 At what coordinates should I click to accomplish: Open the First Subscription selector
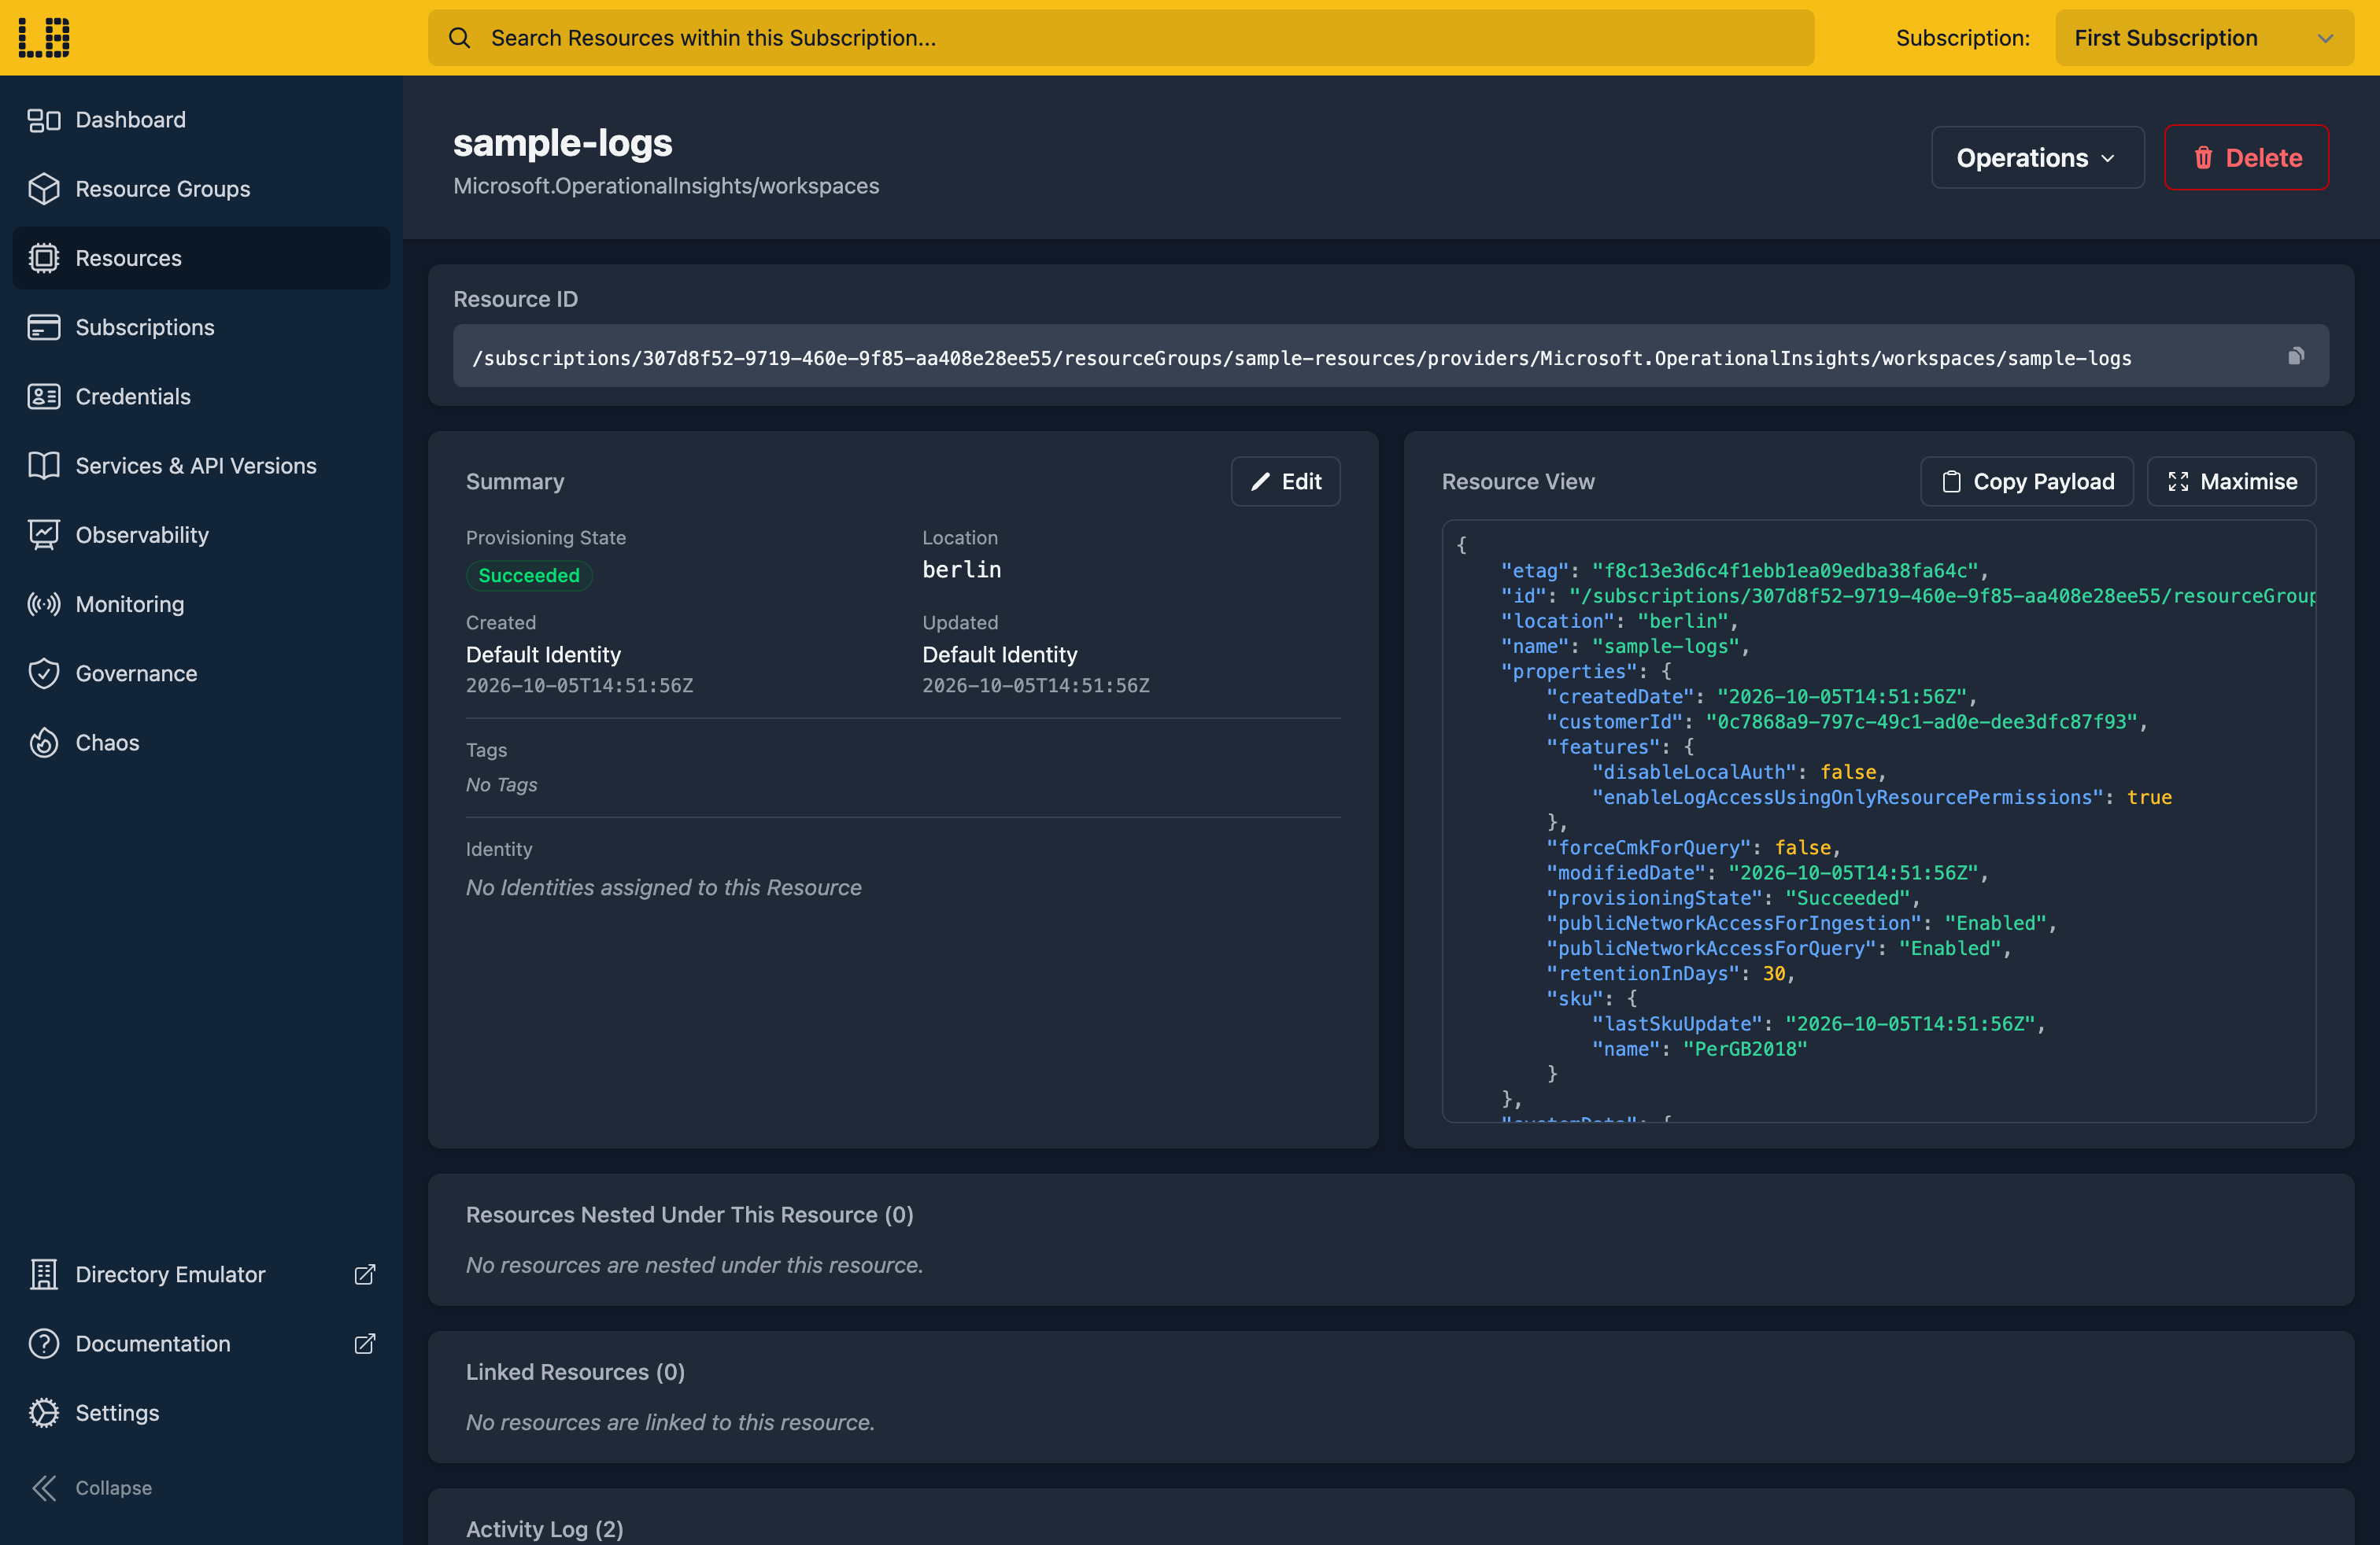coord(2204,38)
